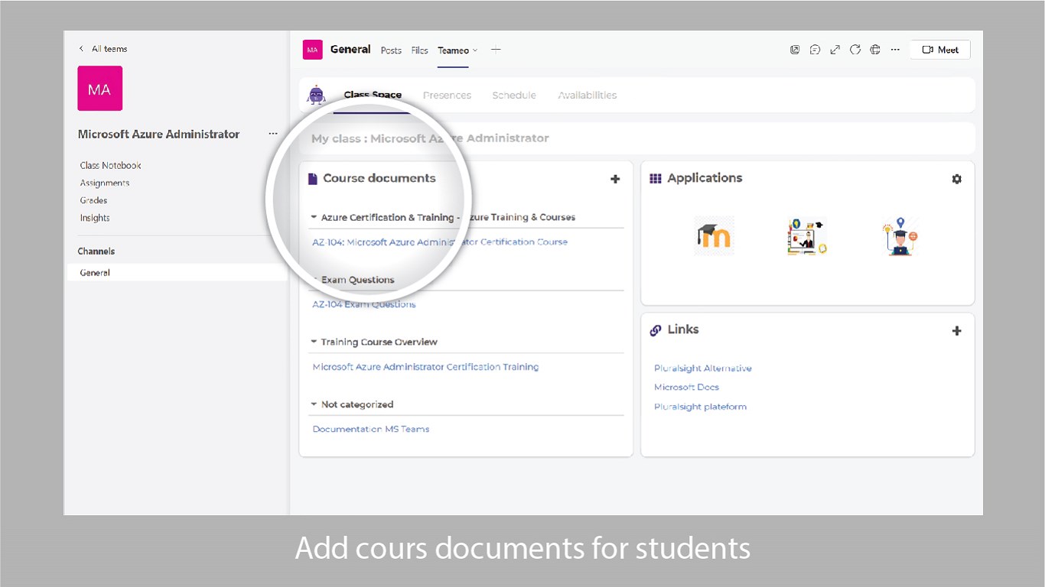The height and width of the screenshot is (587, 1045).
Task: Switch to the Files tab
Action: pyautogui.click(x=419, y=50)
